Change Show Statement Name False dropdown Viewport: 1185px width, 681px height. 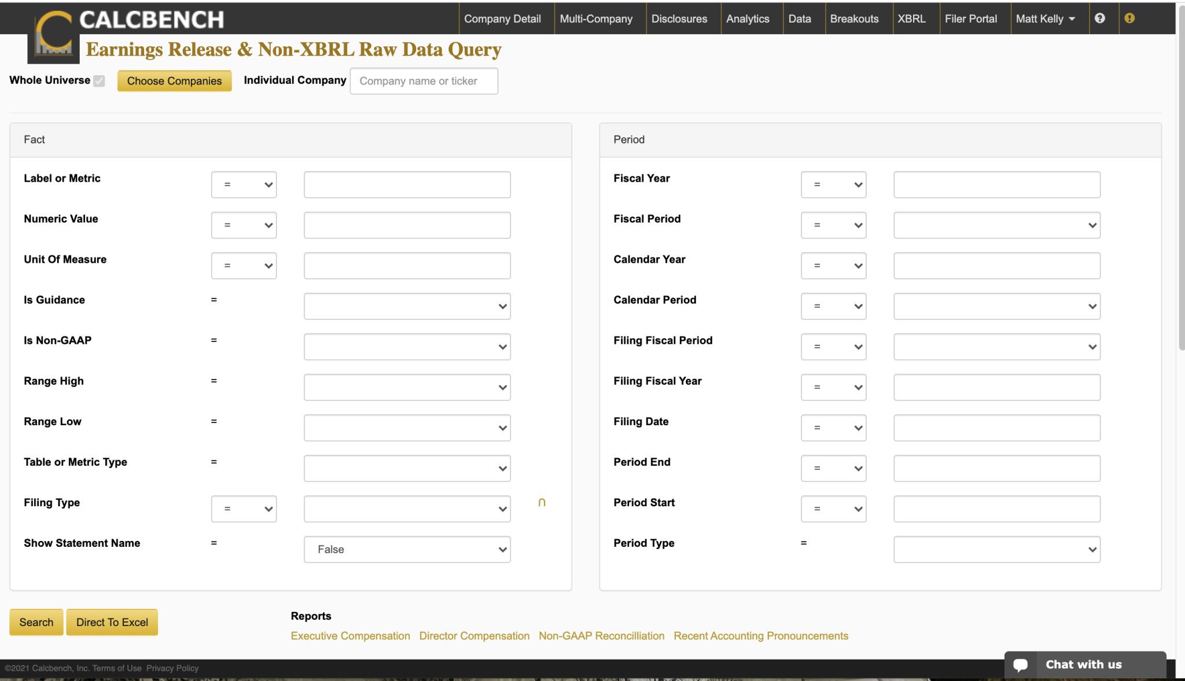[407, 549]
